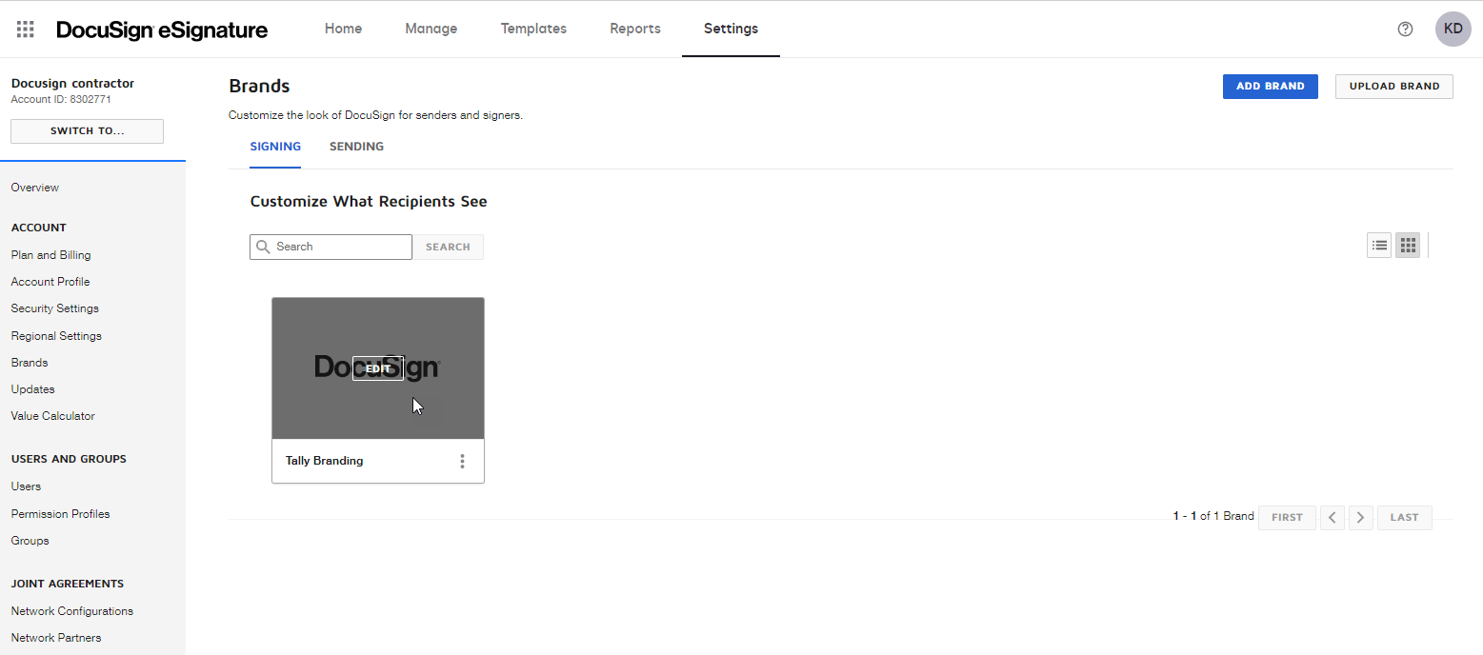Expand USERS AND GROUPS section
Image resolution: width=1483 pixels, height=655 pixels.
[68, 458]
